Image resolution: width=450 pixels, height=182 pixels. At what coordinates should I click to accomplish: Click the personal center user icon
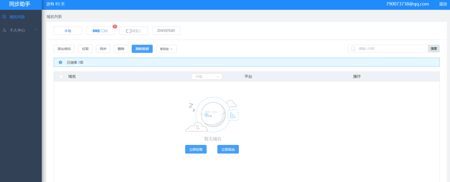coord(4,30)
